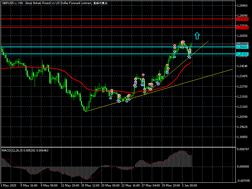The height and width of the screenshot is (189, 252).
Task: Click the 12 May 20:00 time label
Action: 70,186
